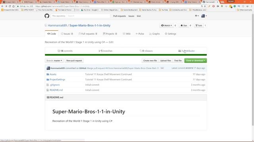
Task: Open user avatar account menu
Action: click(204, 16)
